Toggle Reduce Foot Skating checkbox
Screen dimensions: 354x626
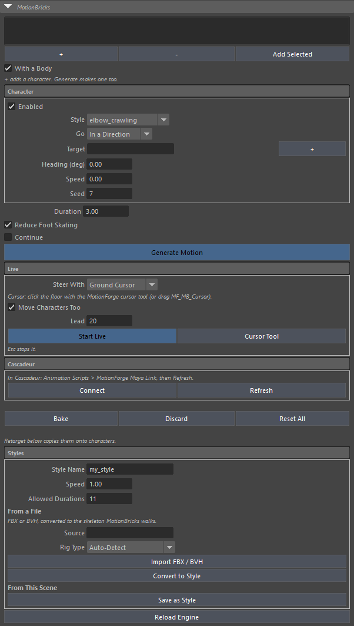tap(8, 225)
